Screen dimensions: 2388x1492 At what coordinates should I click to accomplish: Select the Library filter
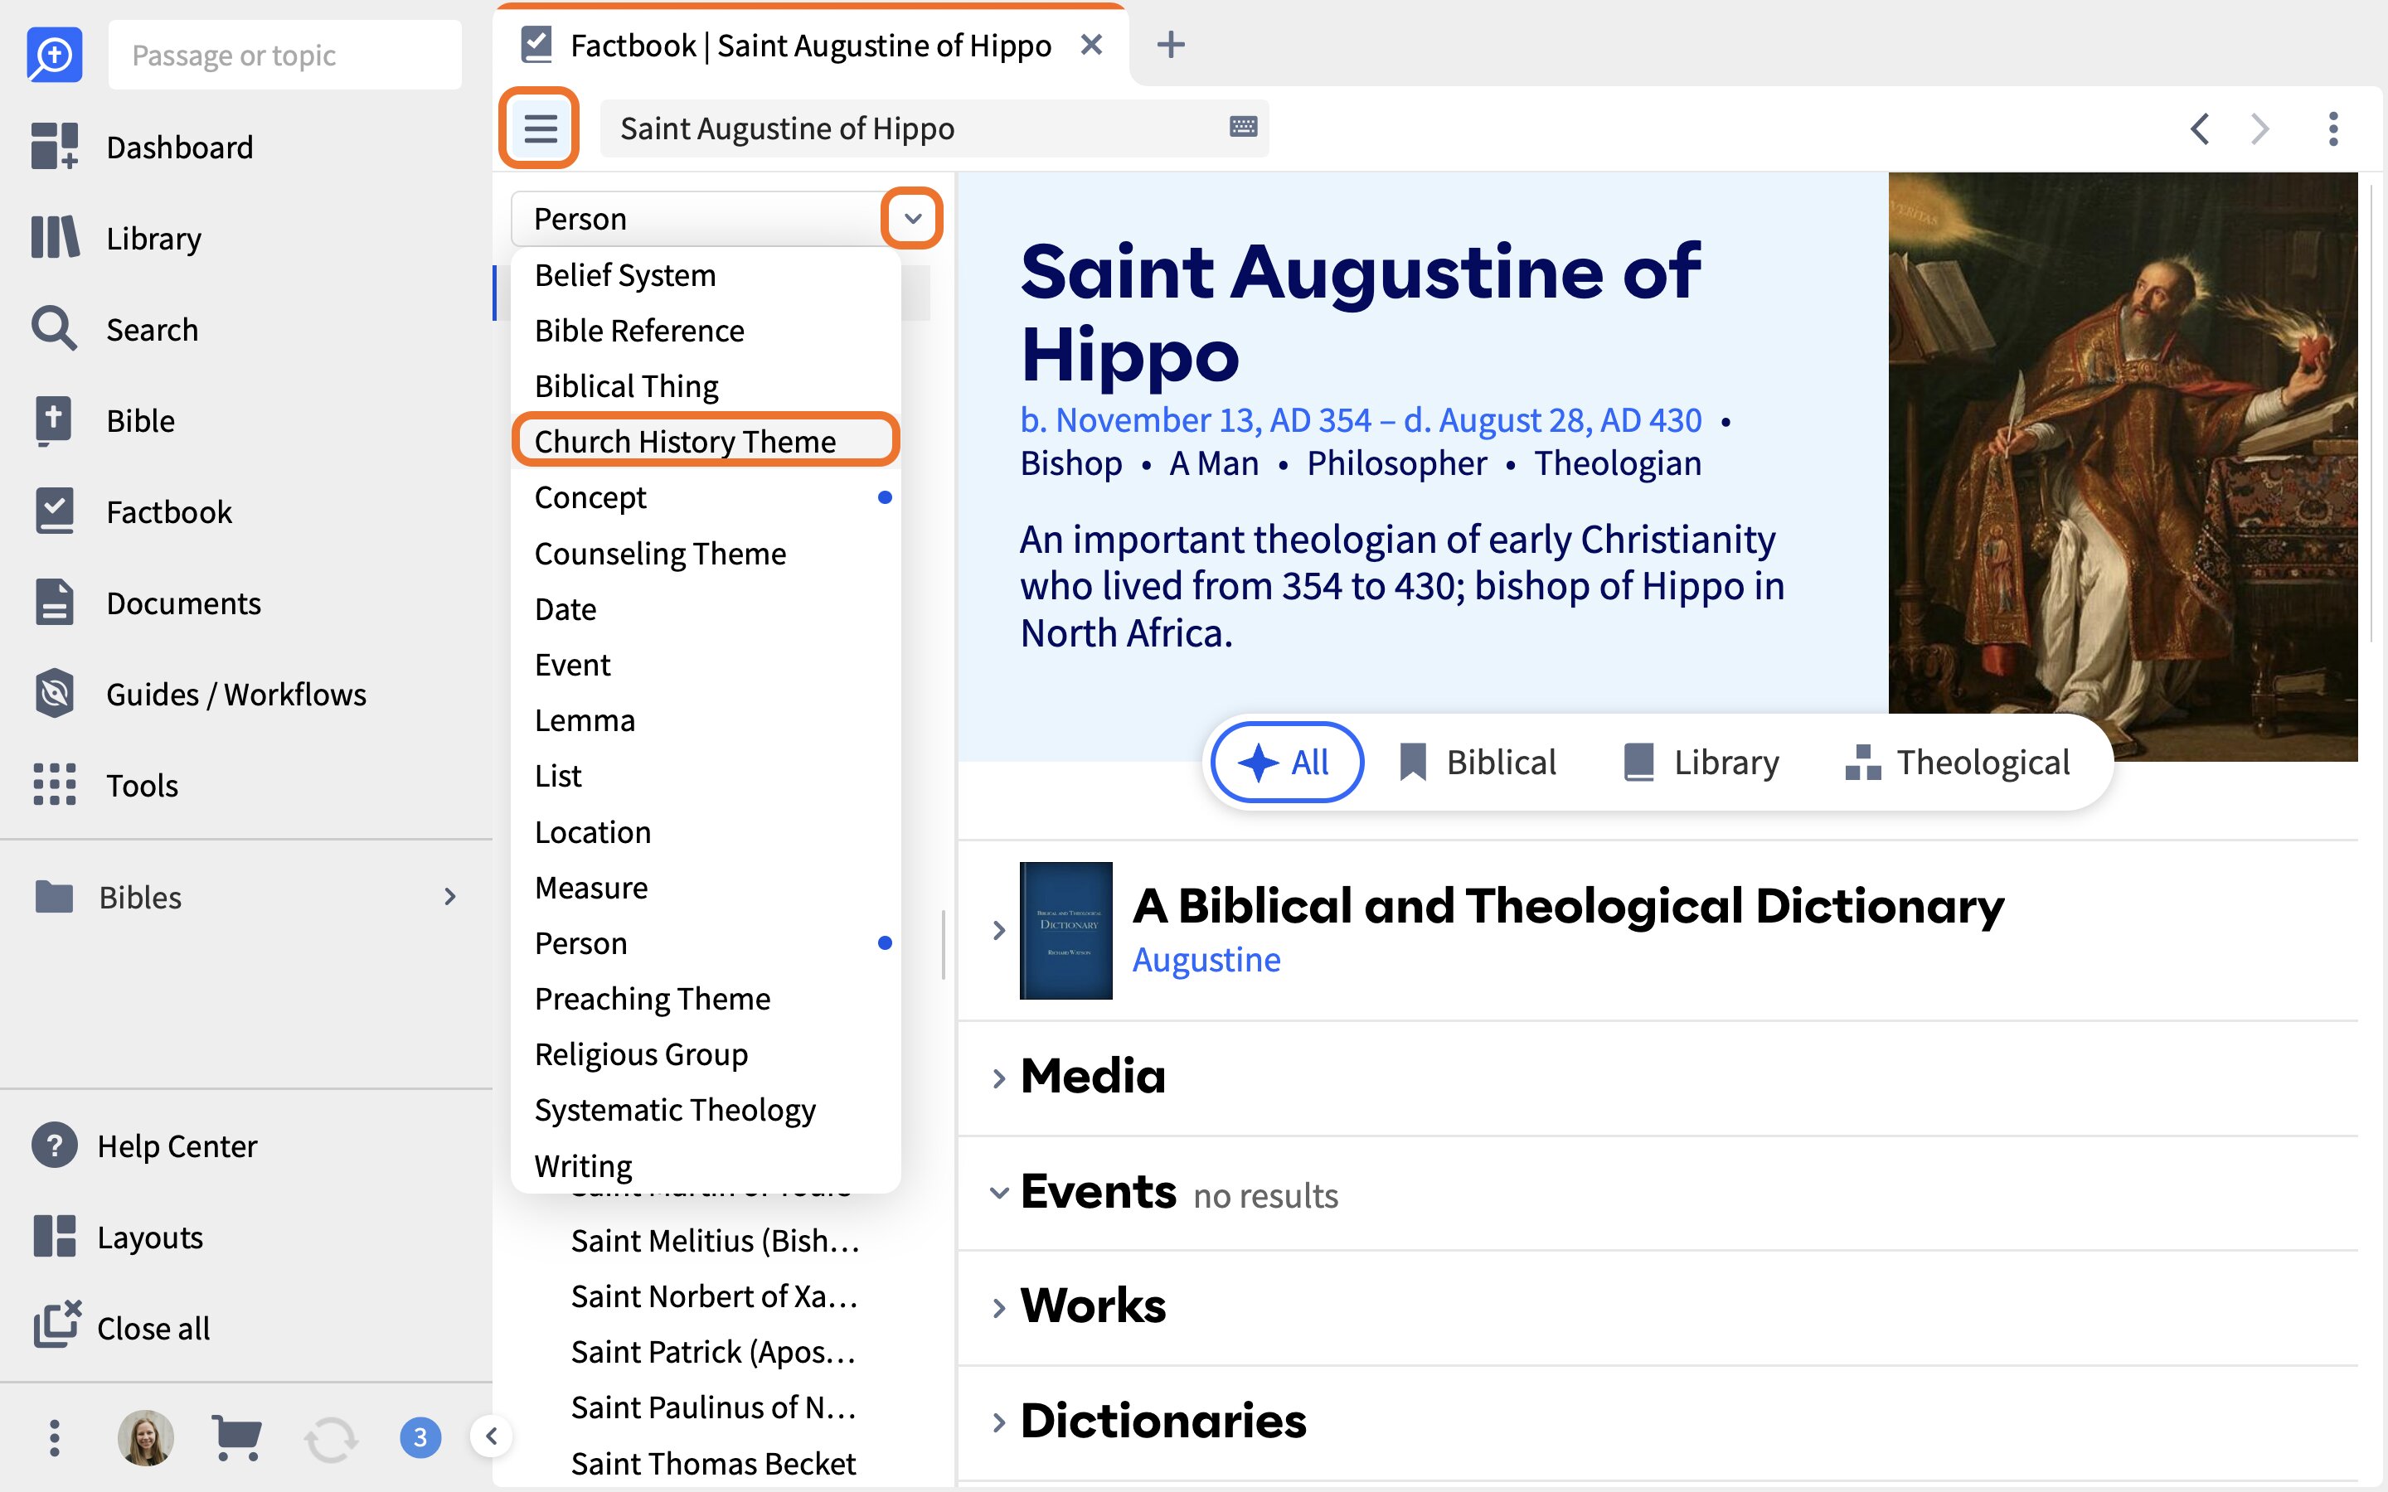(x=1702, y=762)
